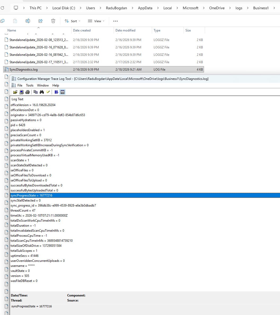The image size is (280, 315).
Task: Click the Date modified column header
Action: tap(125, 30)
